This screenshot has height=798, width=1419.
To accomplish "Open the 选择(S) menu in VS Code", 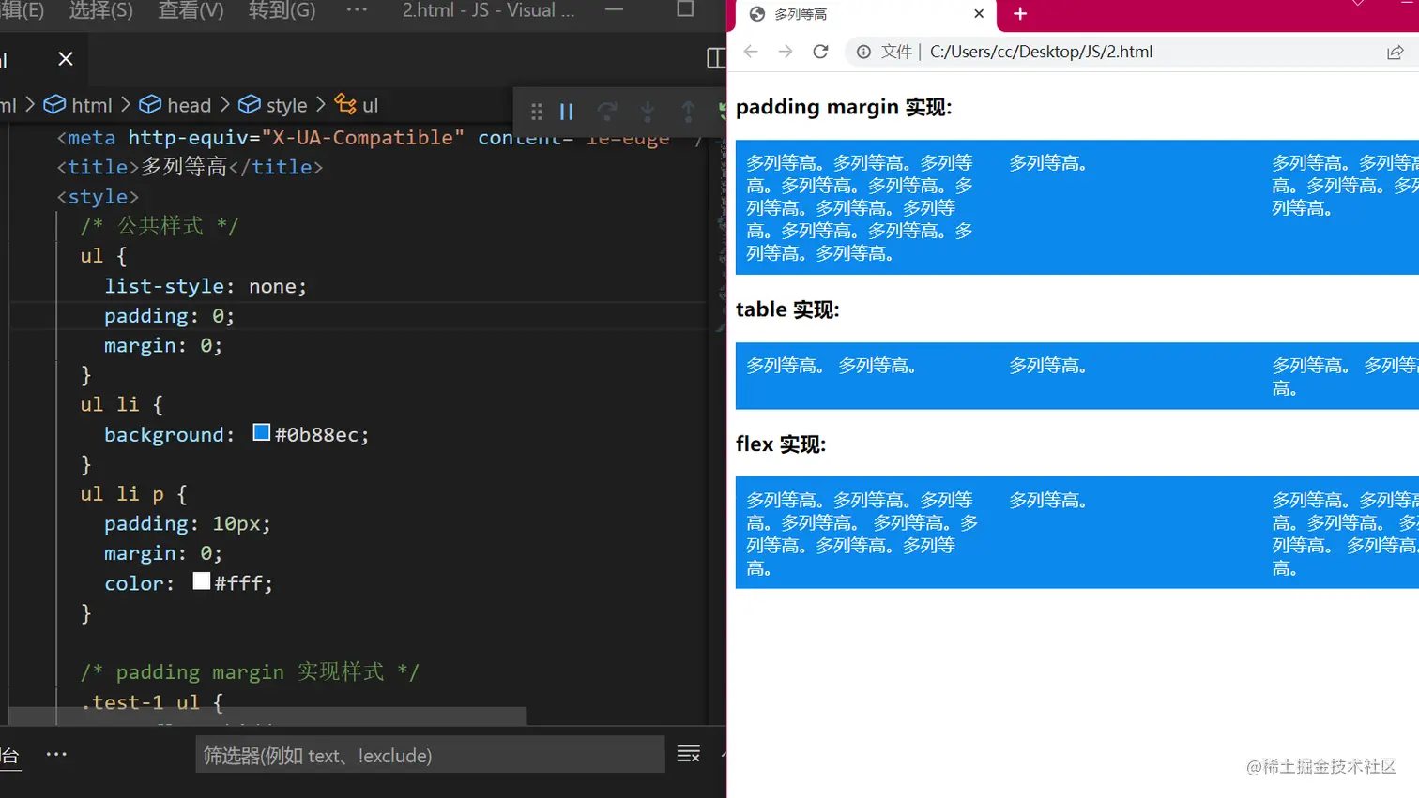I will pyautogui.click(x=100, y=10).
